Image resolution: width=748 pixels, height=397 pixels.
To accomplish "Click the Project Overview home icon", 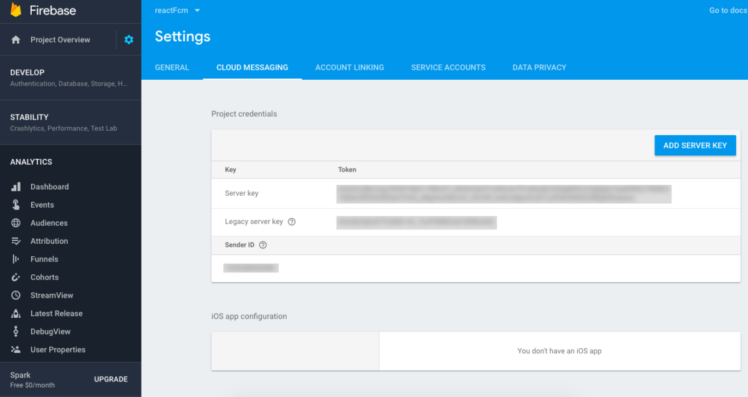I will pos(16,40).
